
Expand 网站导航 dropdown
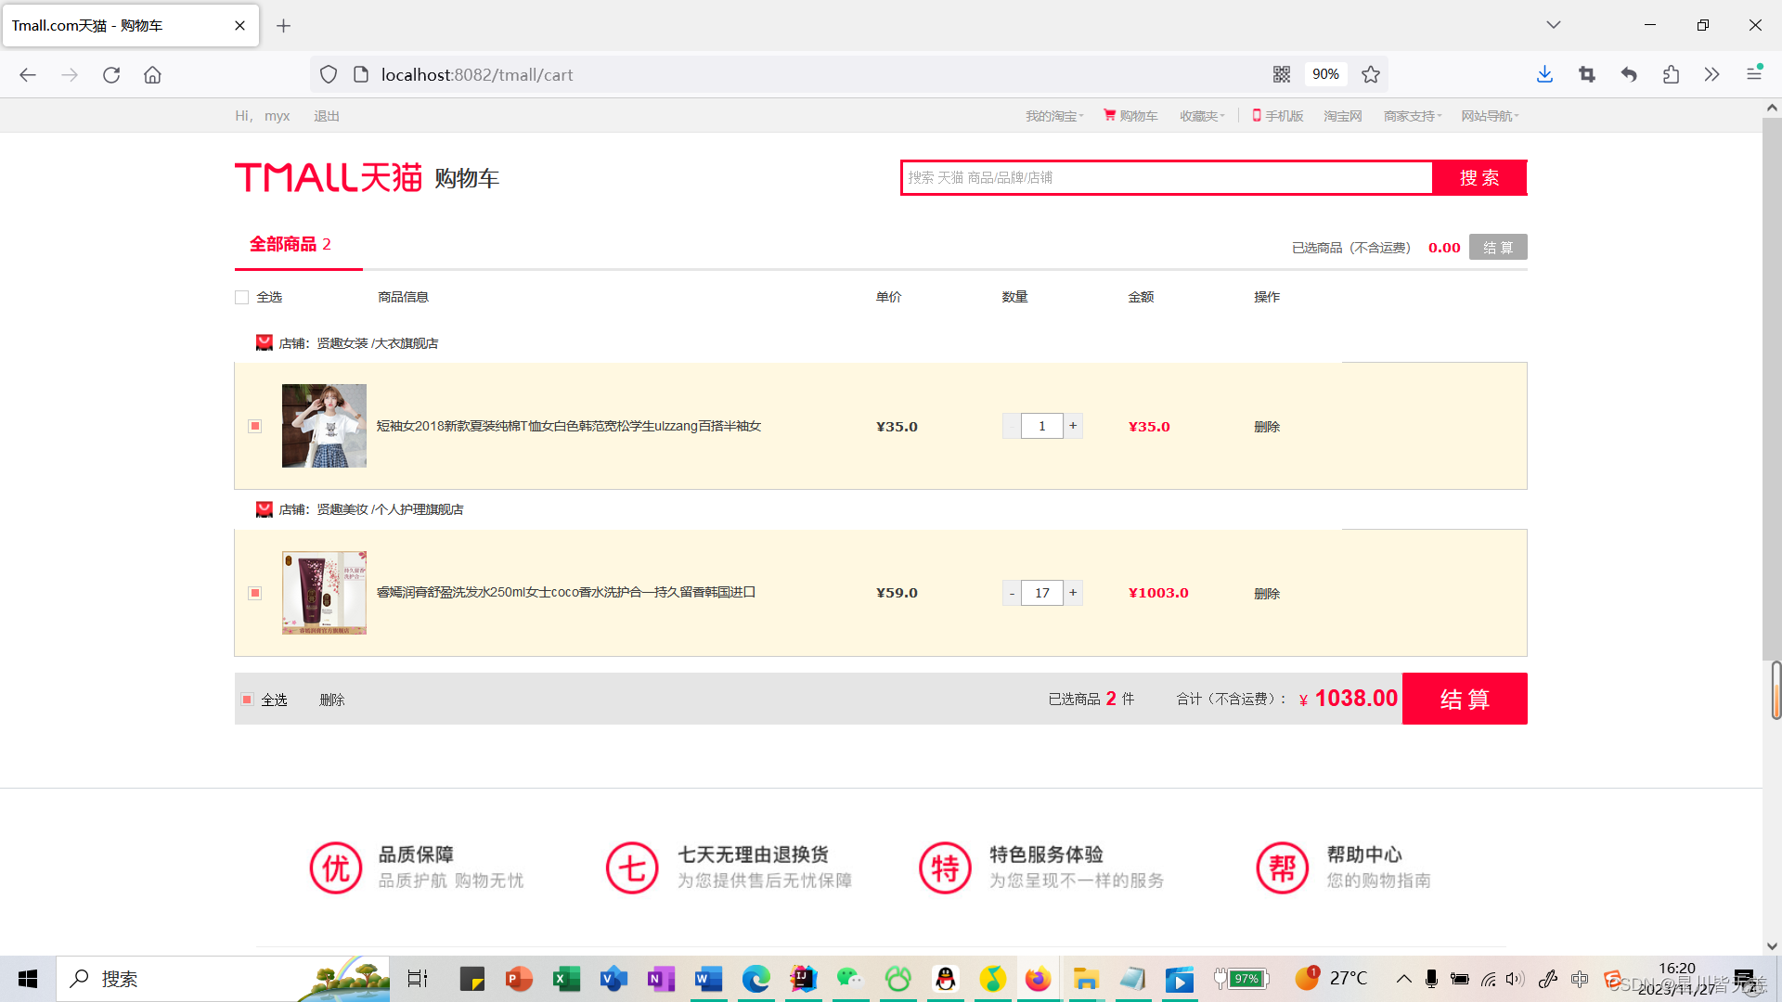pyautogui.click(x=1490, y=116)
